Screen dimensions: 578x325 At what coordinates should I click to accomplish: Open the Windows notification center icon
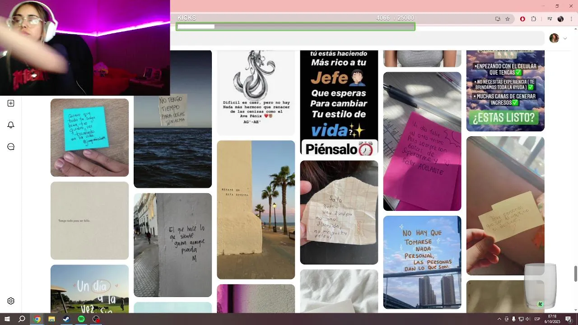tap(569, 319)
